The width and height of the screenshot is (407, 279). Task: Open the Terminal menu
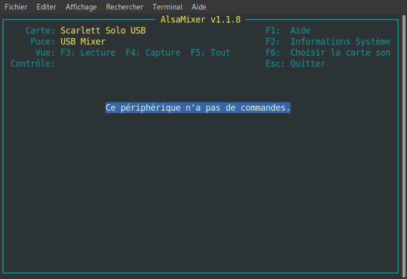[x=167, y=7]
